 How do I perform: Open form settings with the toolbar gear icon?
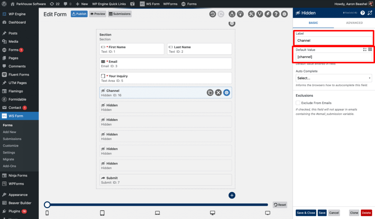tap(285, 14)
